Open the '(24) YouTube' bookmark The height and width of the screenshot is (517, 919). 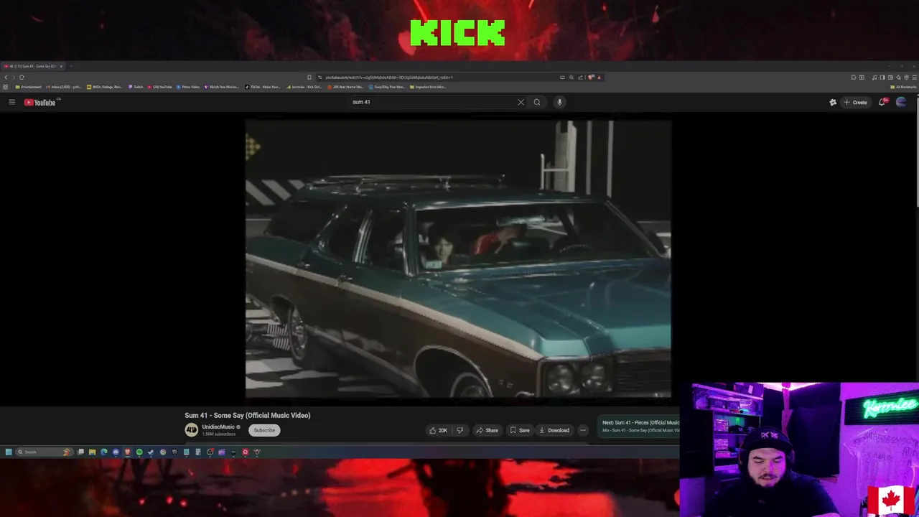pos(159,87)
